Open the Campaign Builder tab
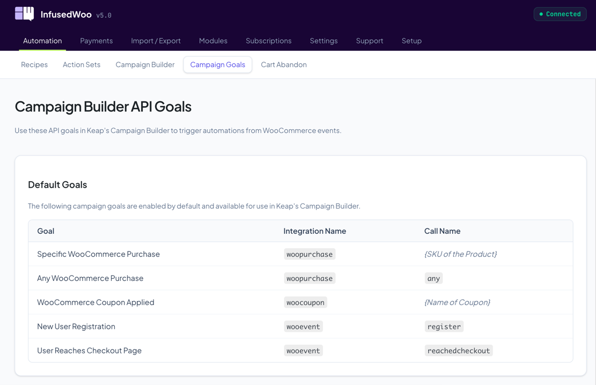 coord(145,64)
